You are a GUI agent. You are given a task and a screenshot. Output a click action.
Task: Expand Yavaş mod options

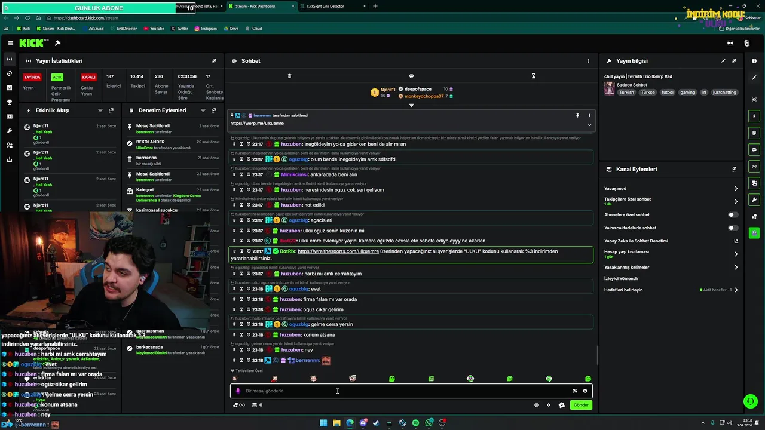736,189
